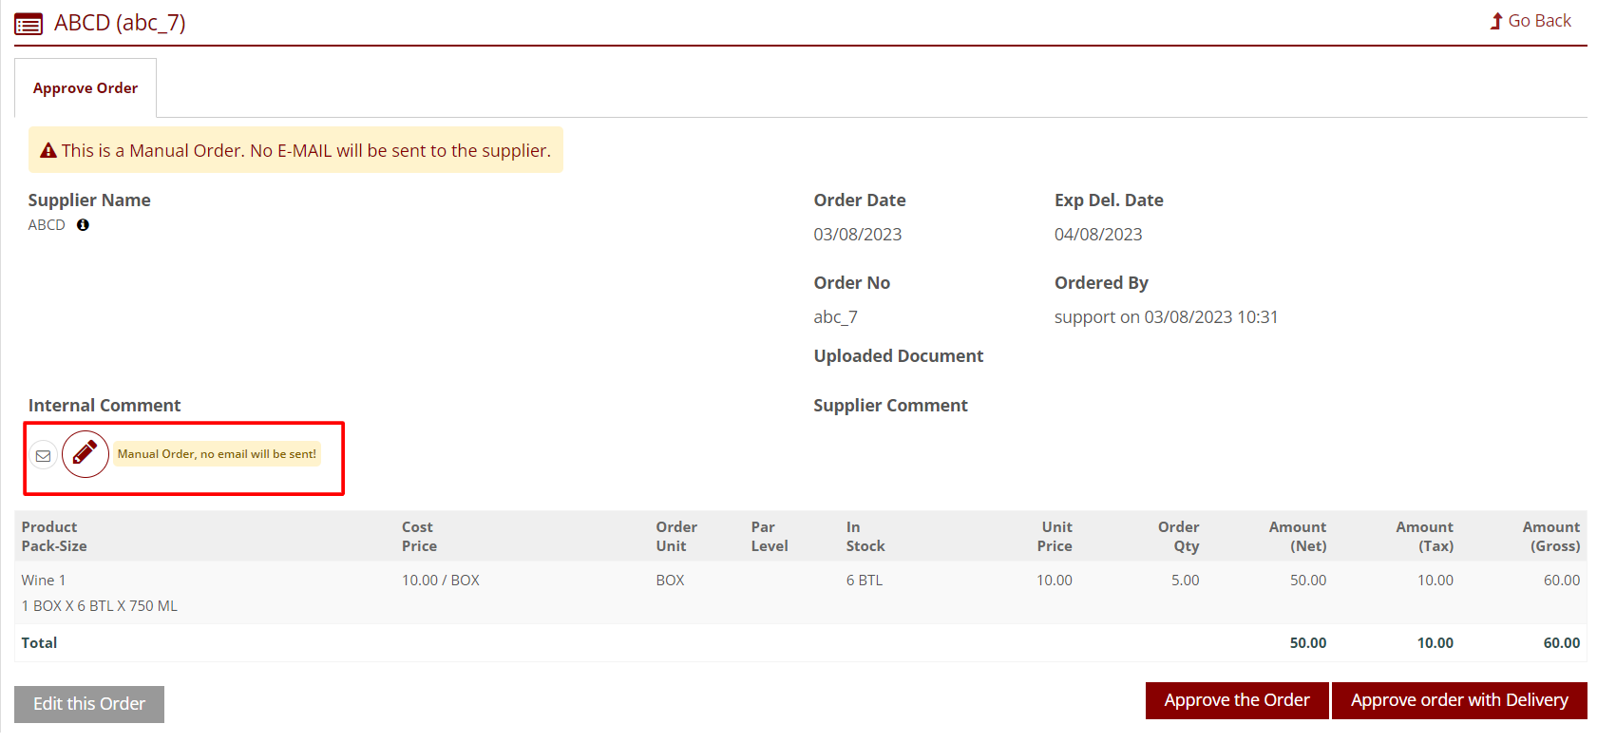Image resolution: width=1597 pixels, height=743 pixels.
Task: Switch to the Approve Order tab
Action: [86, 88]
